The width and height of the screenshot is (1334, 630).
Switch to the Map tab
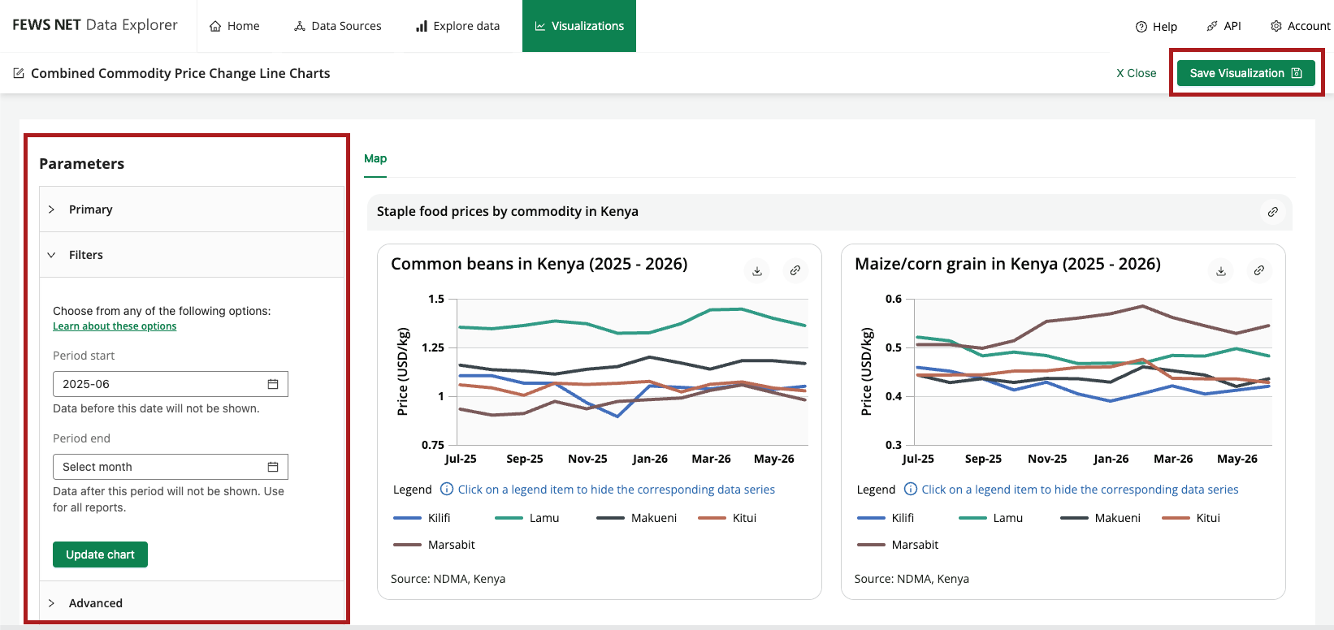[375, 158]
